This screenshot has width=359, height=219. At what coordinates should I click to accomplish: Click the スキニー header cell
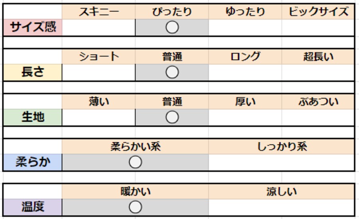[99, 12]
